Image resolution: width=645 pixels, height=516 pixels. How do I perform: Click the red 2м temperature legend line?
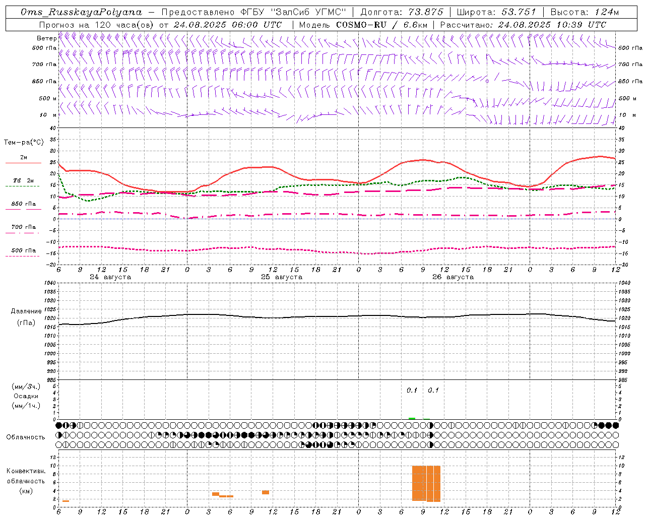coord(23,163)
